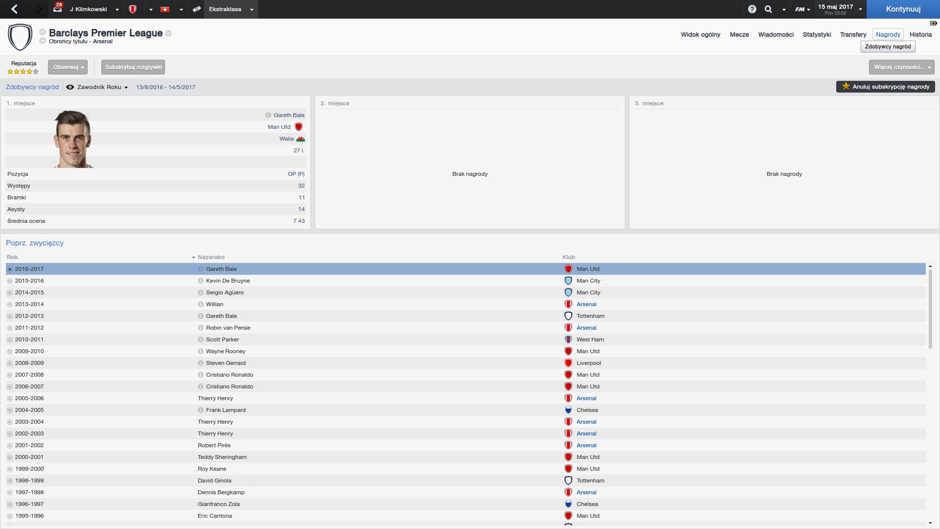
Task: Select the 2009-2010 season radio button
Action: pyautogui.click(x=10, y=351)
